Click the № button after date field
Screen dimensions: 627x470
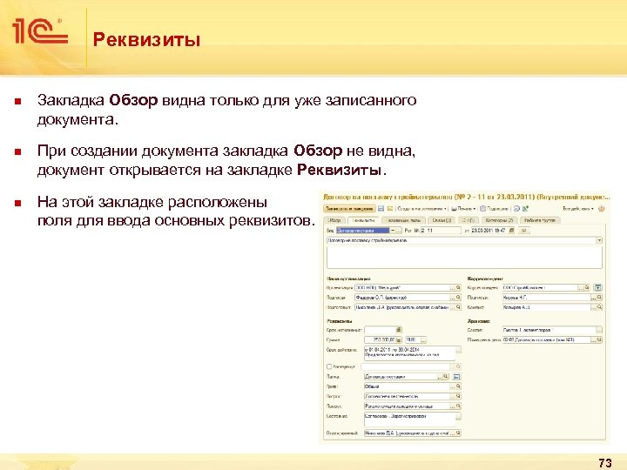[523, 231]
